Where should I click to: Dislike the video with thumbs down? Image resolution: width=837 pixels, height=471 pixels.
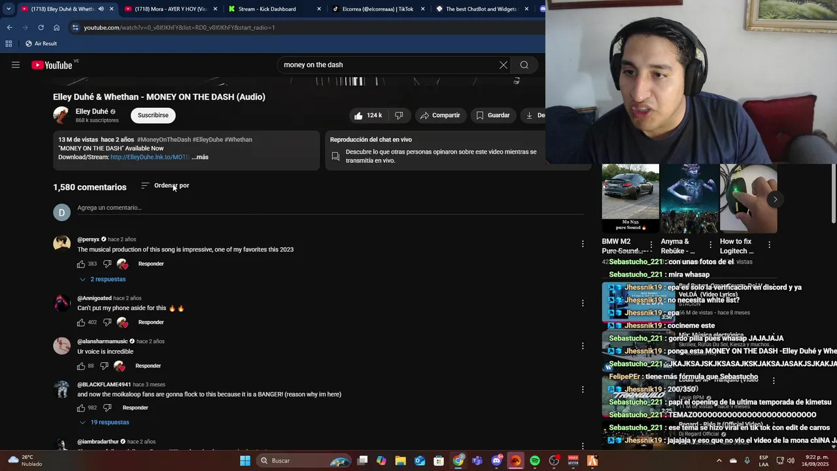pos(399,115)
